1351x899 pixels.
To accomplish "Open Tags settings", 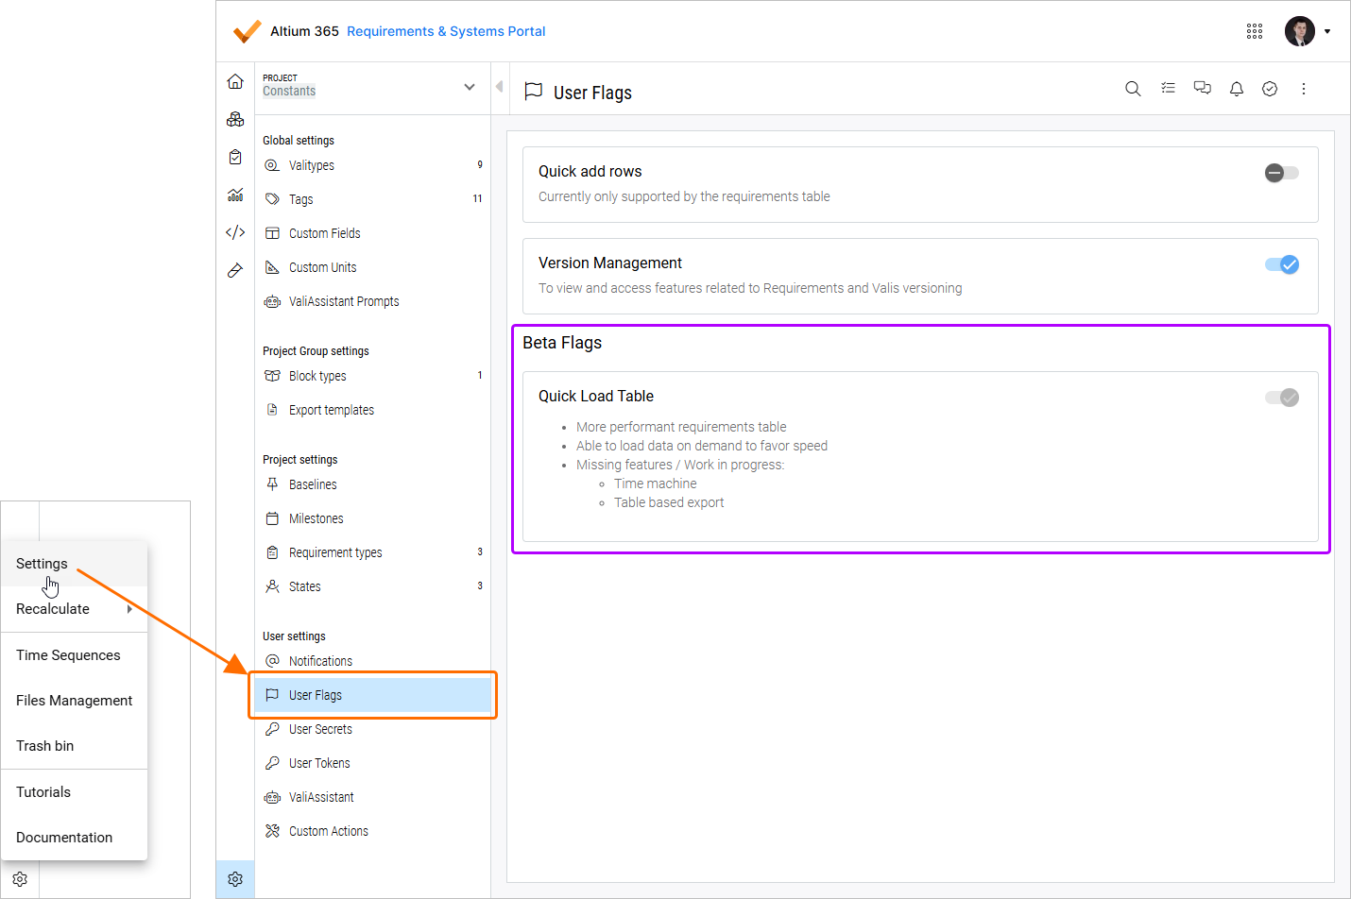I will tap(372, 199).
